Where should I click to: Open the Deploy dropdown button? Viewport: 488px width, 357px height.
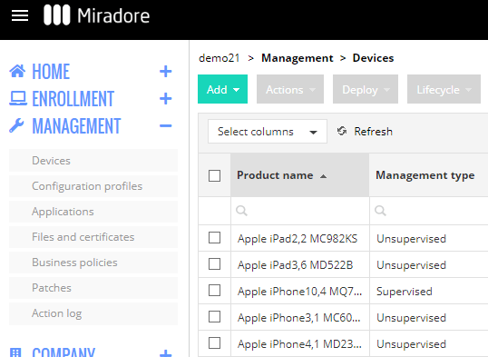[x=366, y=89]
